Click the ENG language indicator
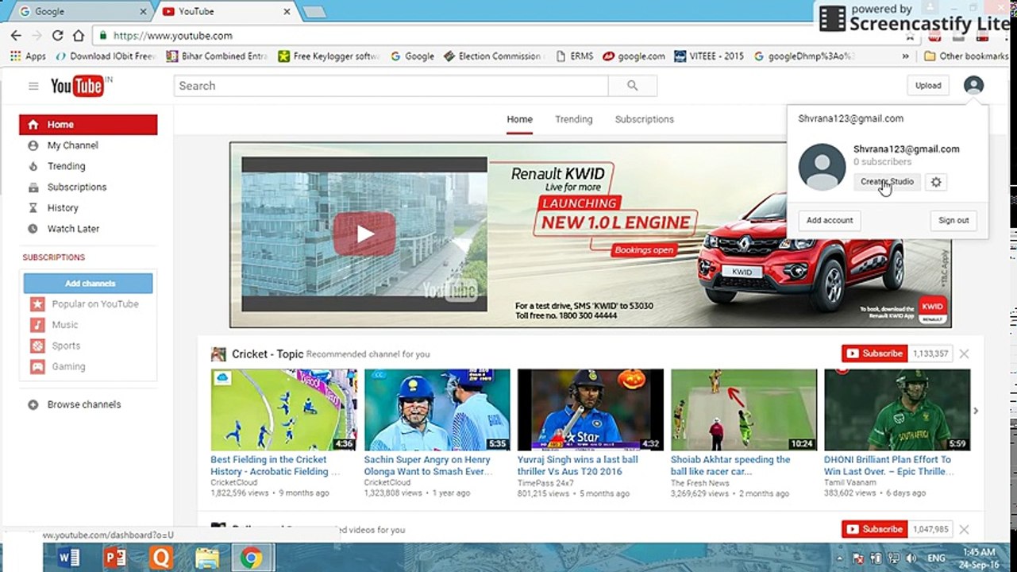The width and height of the screenshot is (1017, 572). coord(937,558)
